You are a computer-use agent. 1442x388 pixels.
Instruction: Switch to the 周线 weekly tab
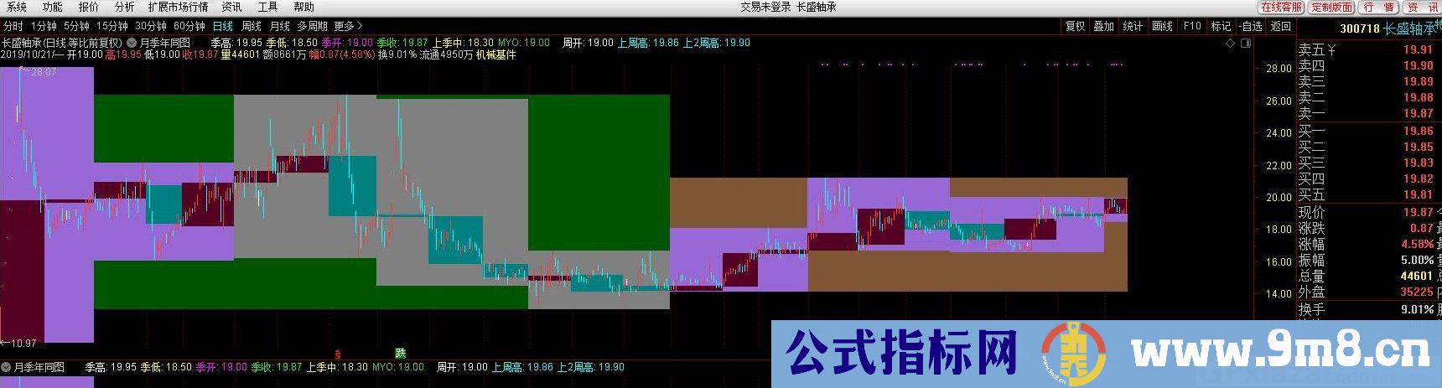click(251, 26)
